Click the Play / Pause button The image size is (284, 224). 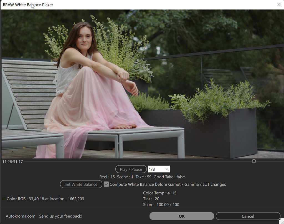[131, 169]
